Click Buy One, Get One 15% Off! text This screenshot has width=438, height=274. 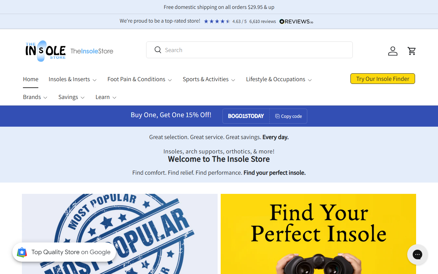point(171,115)
